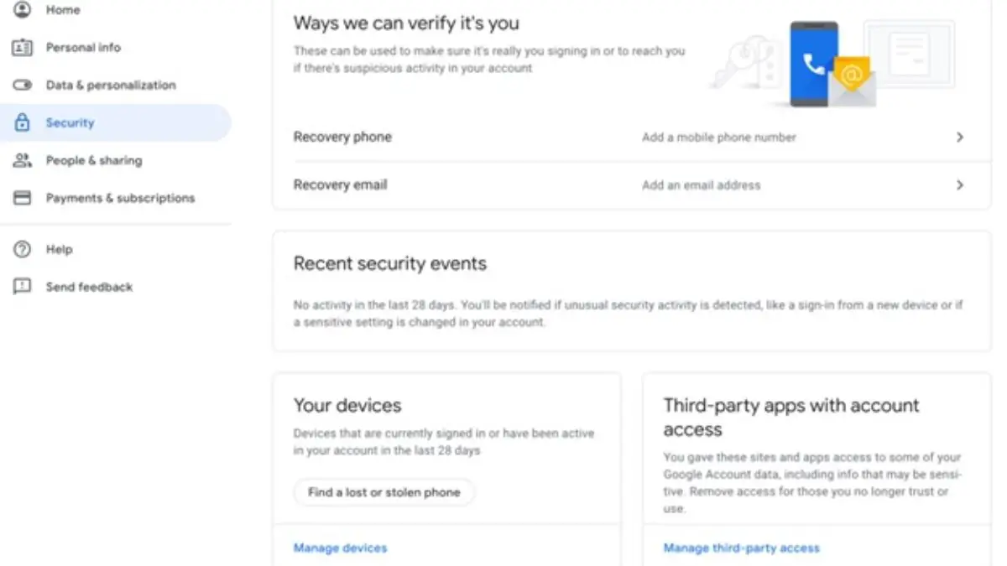The image size is (1007, 566).
Task: Click the Payments & subscriptions card icon
Action: (23, 198)
